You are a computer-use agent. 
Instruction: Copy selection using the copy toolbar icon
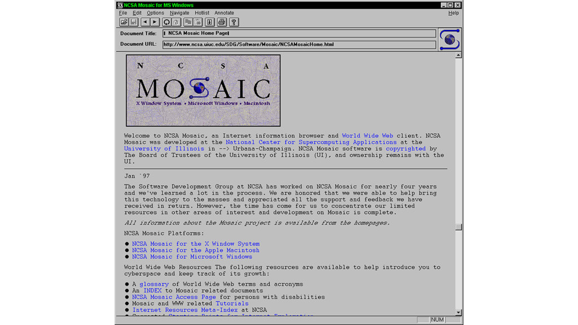point(189,22)
